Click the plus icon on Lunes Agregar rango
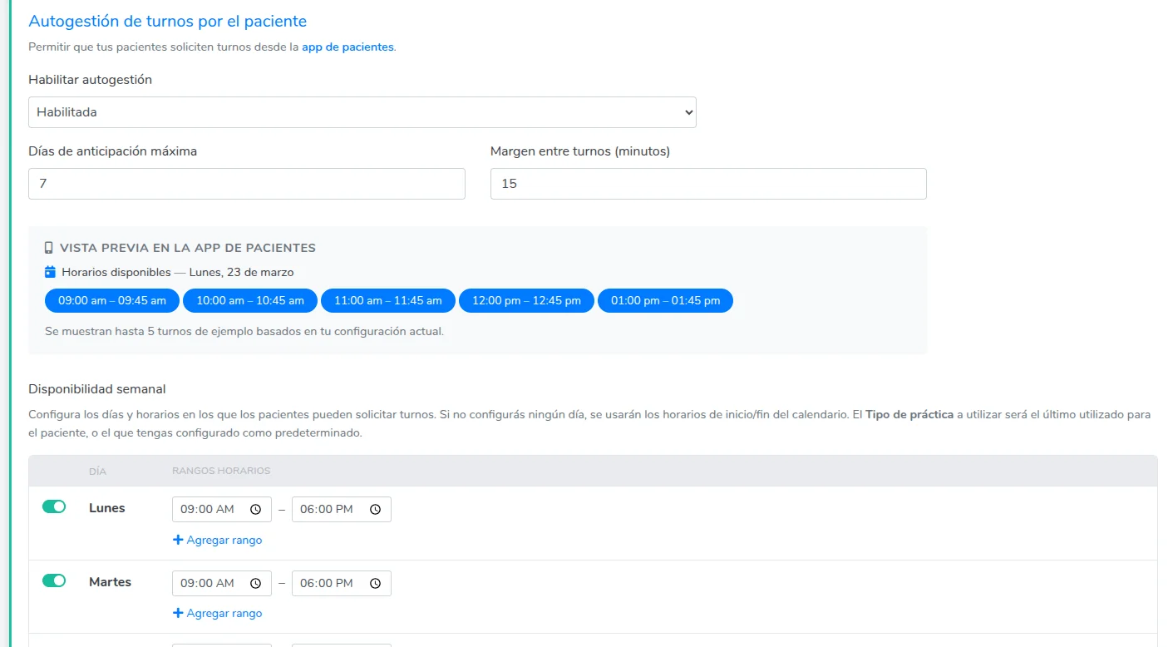This screenshot has height=647, width=1168. (x=177, y=539)
